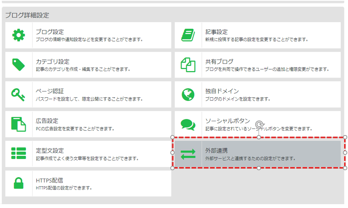
Task: Select the globe icon for 独自ドメイン
Action: pyautogui.click(x=188, y=94)
